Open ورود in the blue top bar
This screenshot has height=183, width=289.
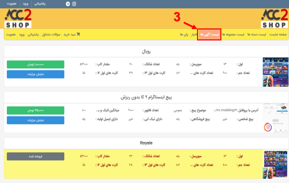coord(25,4)
